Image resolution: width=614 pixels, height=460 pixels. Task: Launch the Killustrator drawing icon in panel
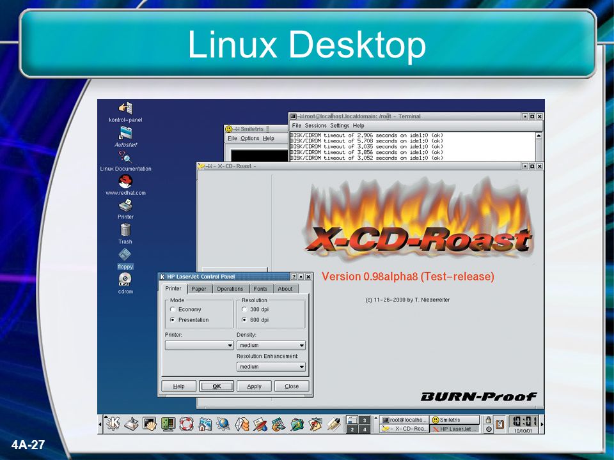(x=315, y=424)
